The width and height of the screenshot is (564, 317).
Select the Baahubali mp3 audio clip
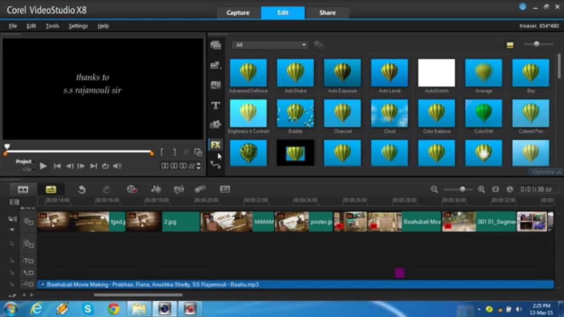coord(296,284)
